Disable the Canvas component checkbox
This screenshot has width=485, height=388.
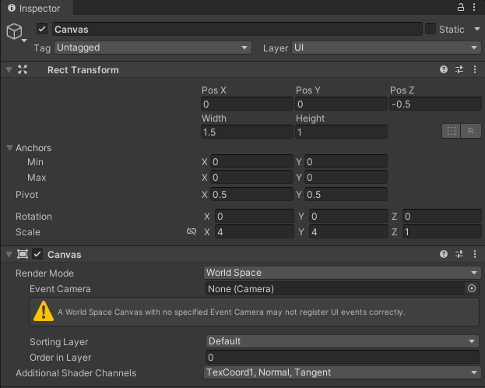point(37,254)
